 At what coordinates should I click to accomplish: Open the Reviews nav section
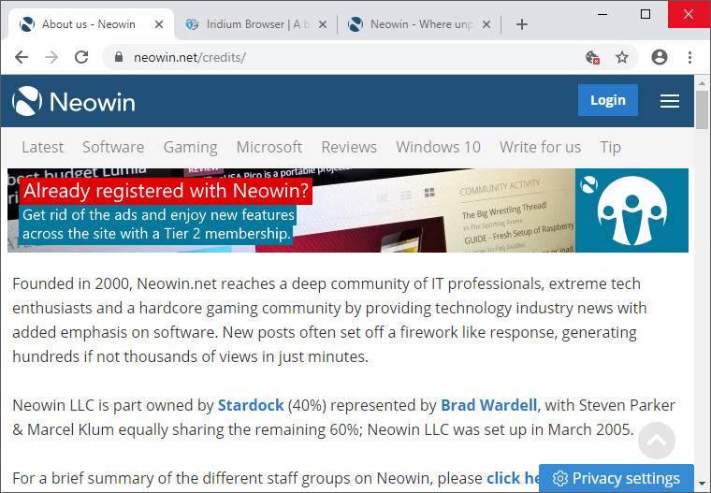pyautogui.click(x=349, y=147)
